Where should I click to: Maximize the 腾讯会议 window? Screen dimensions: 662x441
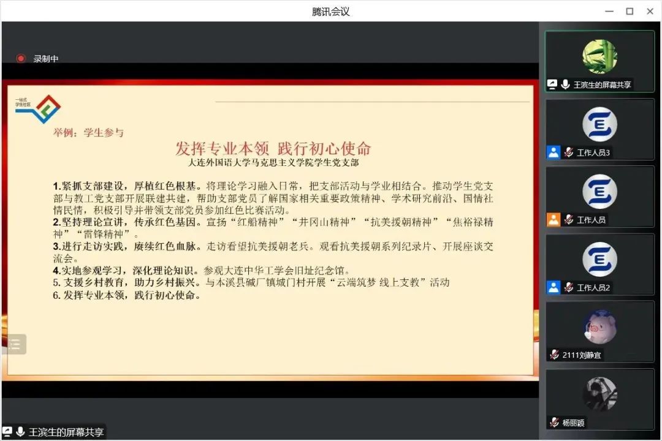[x=630, y=11]
